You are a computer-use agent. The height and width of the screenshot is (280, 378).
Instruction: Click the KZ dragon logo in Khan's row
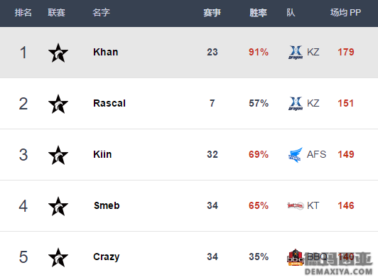296,52
